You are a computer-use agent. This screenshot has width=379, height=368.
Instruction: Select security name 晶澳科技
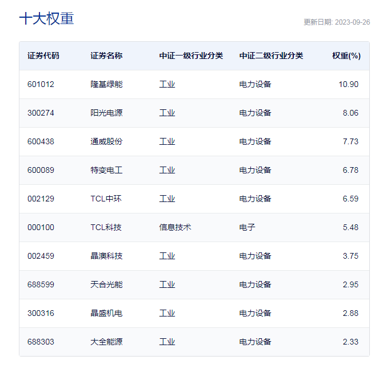point(106,256)
